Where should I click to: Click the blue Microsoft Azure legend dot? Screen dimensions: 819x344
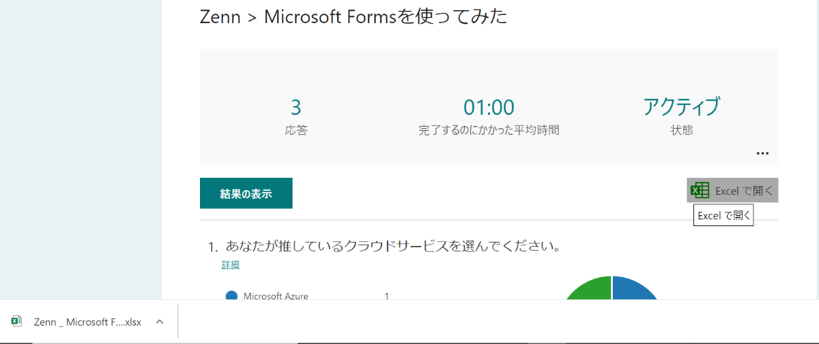click(x=231, y=296)
